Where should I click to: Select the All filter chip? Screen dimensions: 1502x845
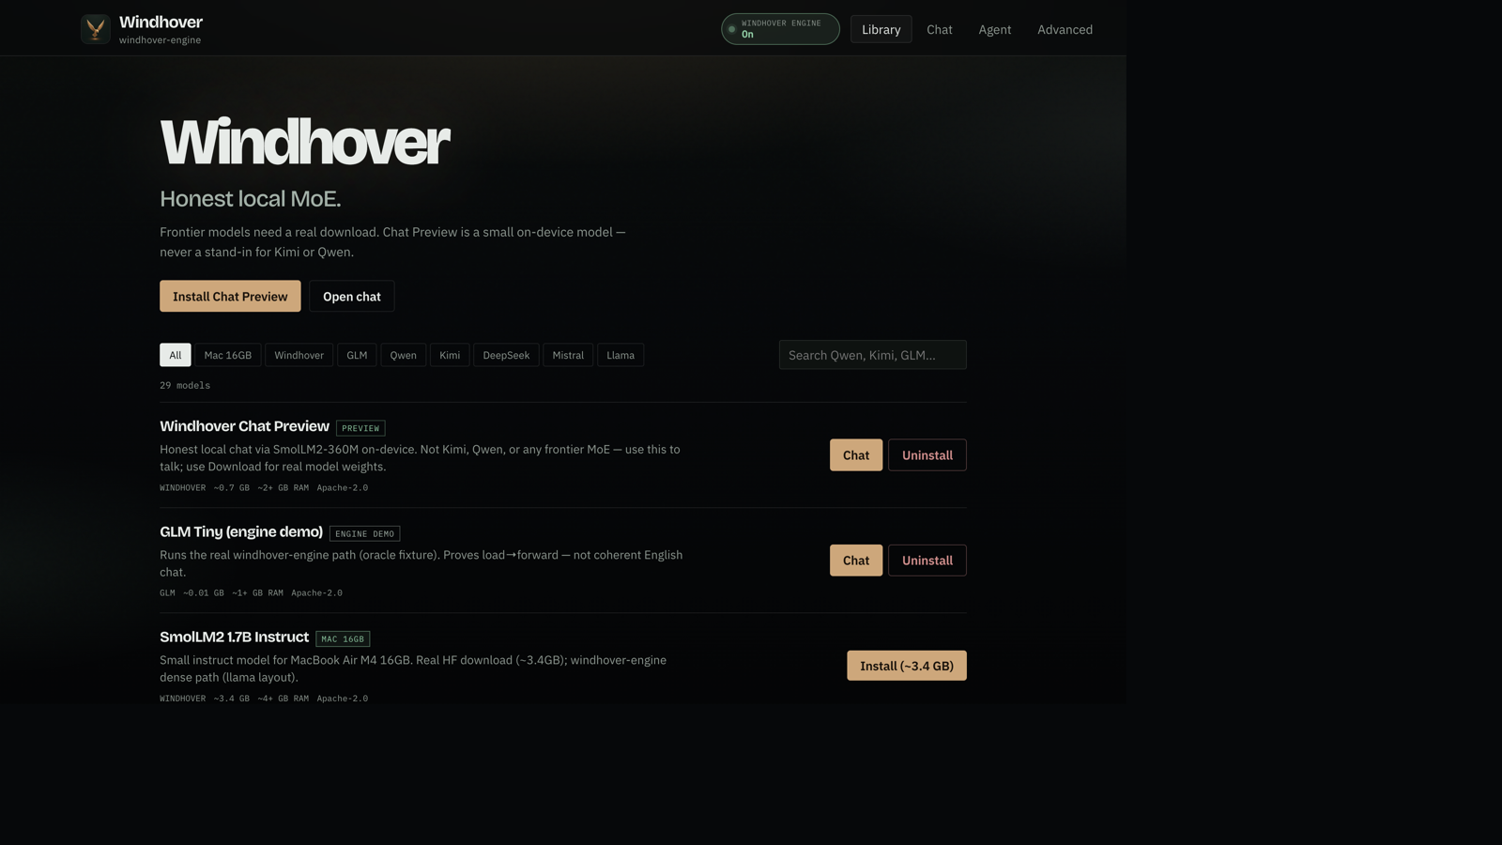(176, 355)
